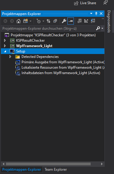Open the Registry Editor grid icon

coord(86,21)
